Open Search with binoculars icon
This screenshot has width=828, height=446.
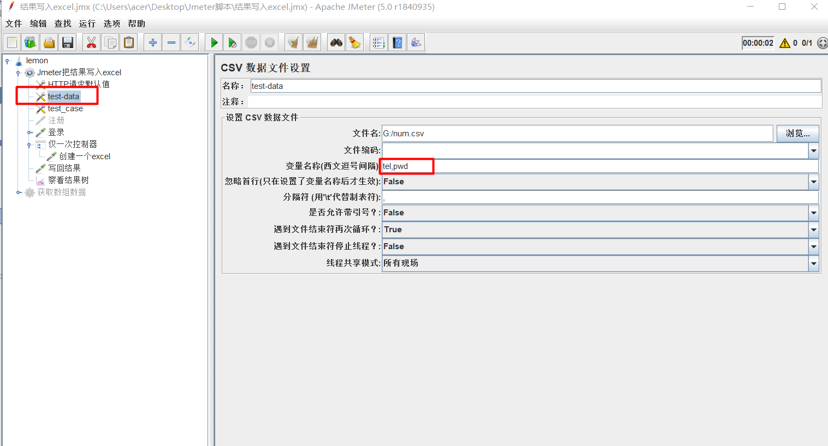336,43
